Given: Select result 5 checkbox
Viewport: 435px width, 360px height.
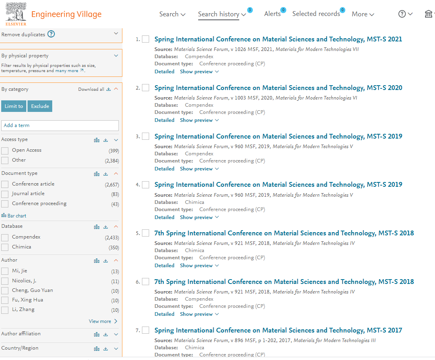Looking at the screenshot, I should coord(146,233).
